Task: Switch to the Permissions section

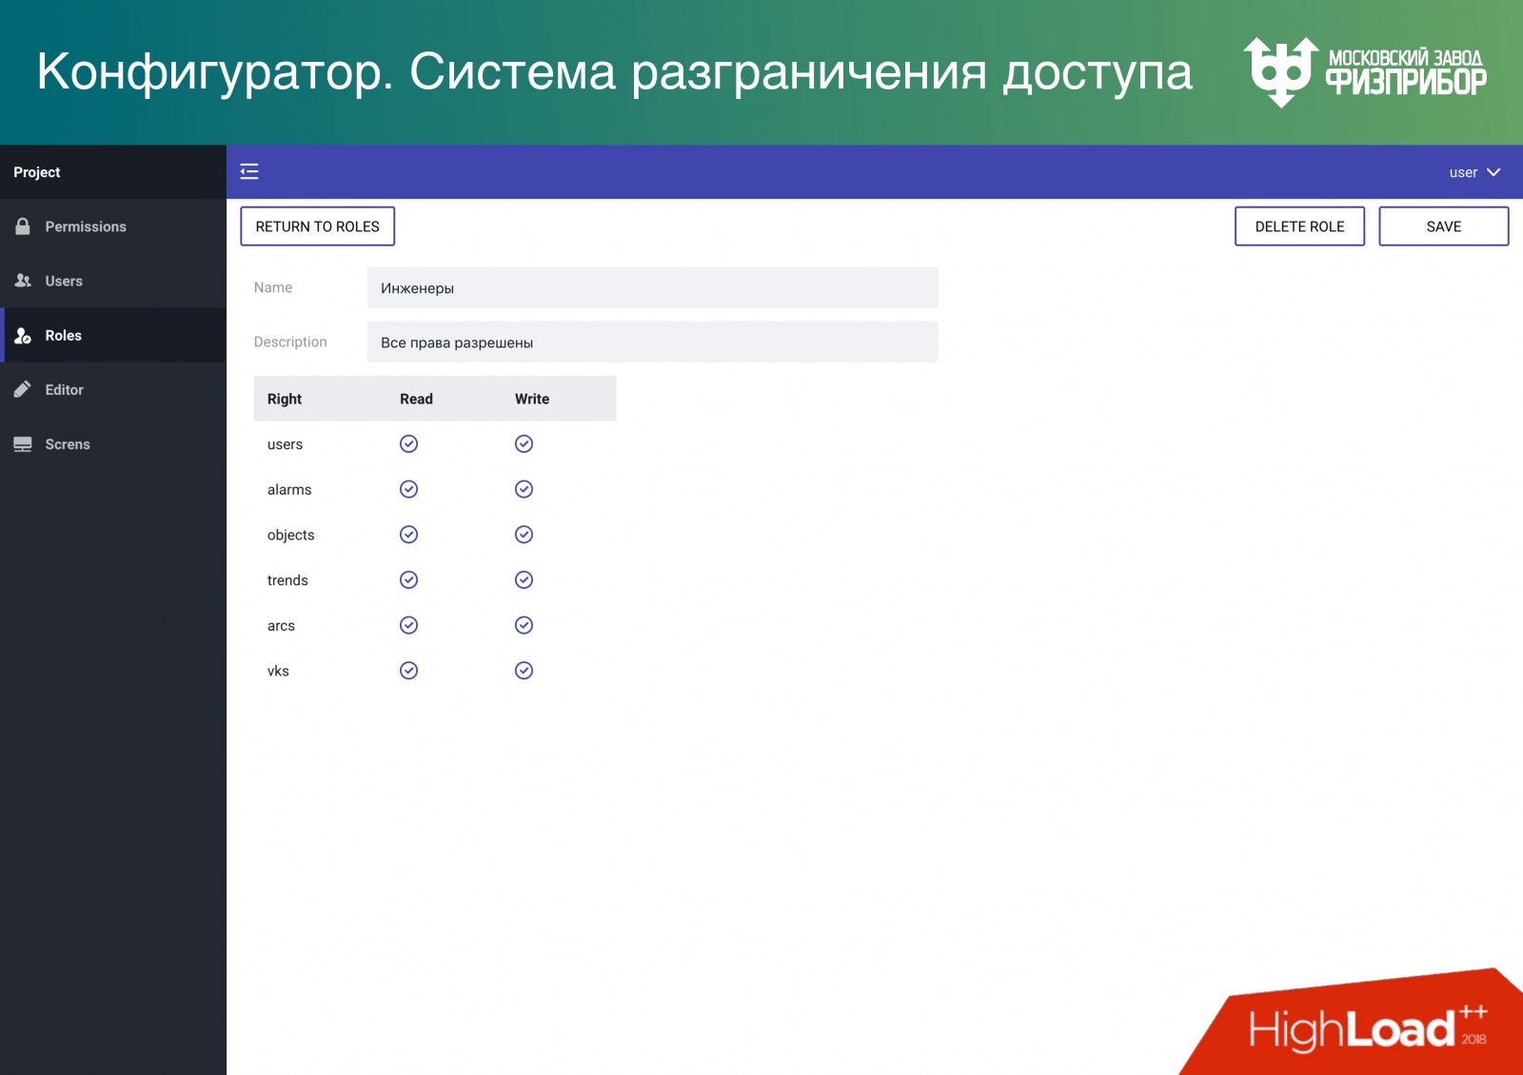Action: pyautogui.click(x=86, y=226)
